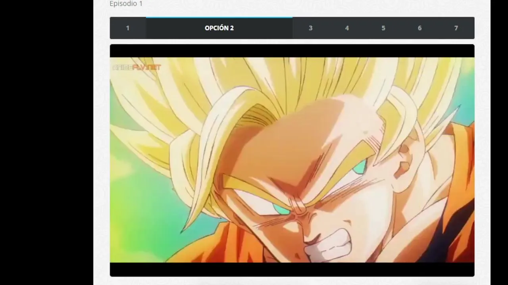The height and width of the screenshot is (285, 508).
Task: Choose video option tab 5
Action: click(383, 28)
